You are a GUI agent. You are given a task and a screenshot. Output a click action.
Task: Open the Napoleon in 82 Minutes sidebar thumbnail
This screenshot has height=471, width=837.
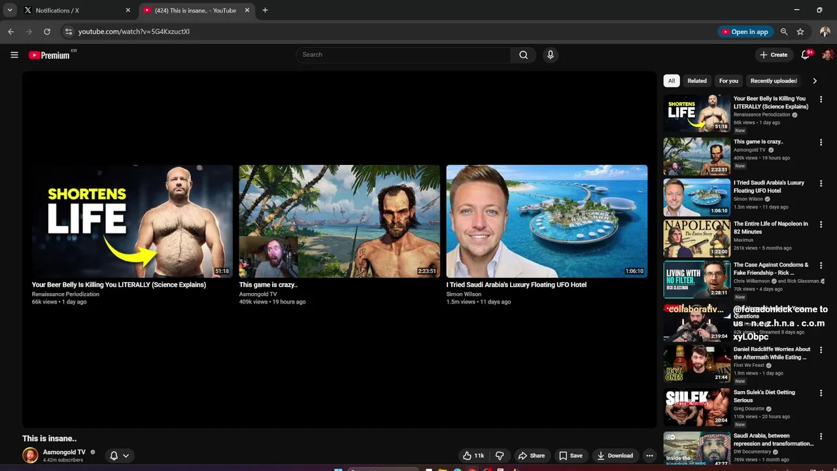coord(697,238)
